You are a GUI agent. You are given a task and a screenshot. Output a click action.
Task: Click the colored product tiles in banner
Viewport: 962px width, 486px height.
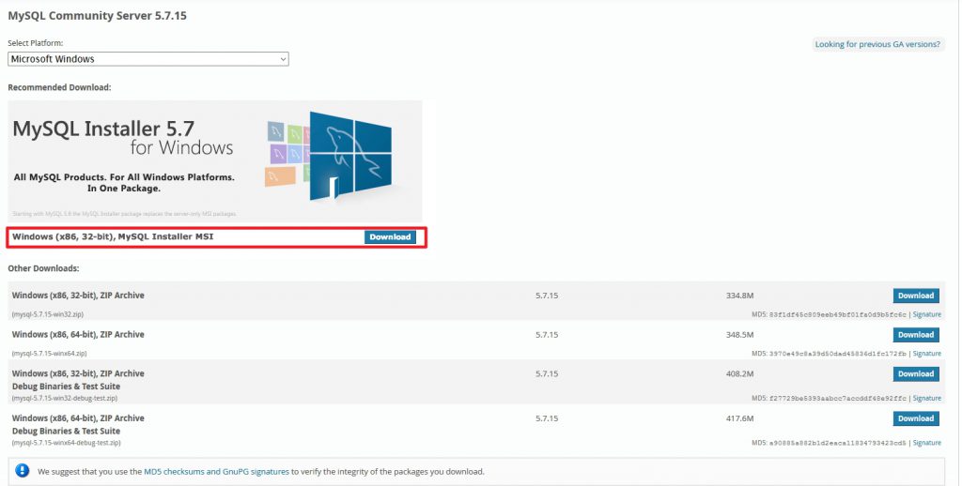[287, 152]
